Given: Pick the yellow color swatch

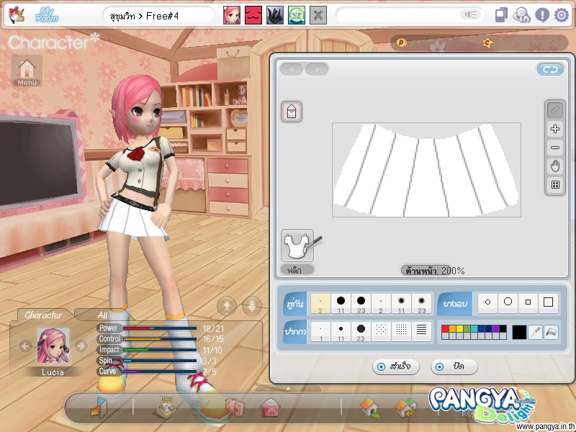Looking at the screenshot, I should pos(459,329).
